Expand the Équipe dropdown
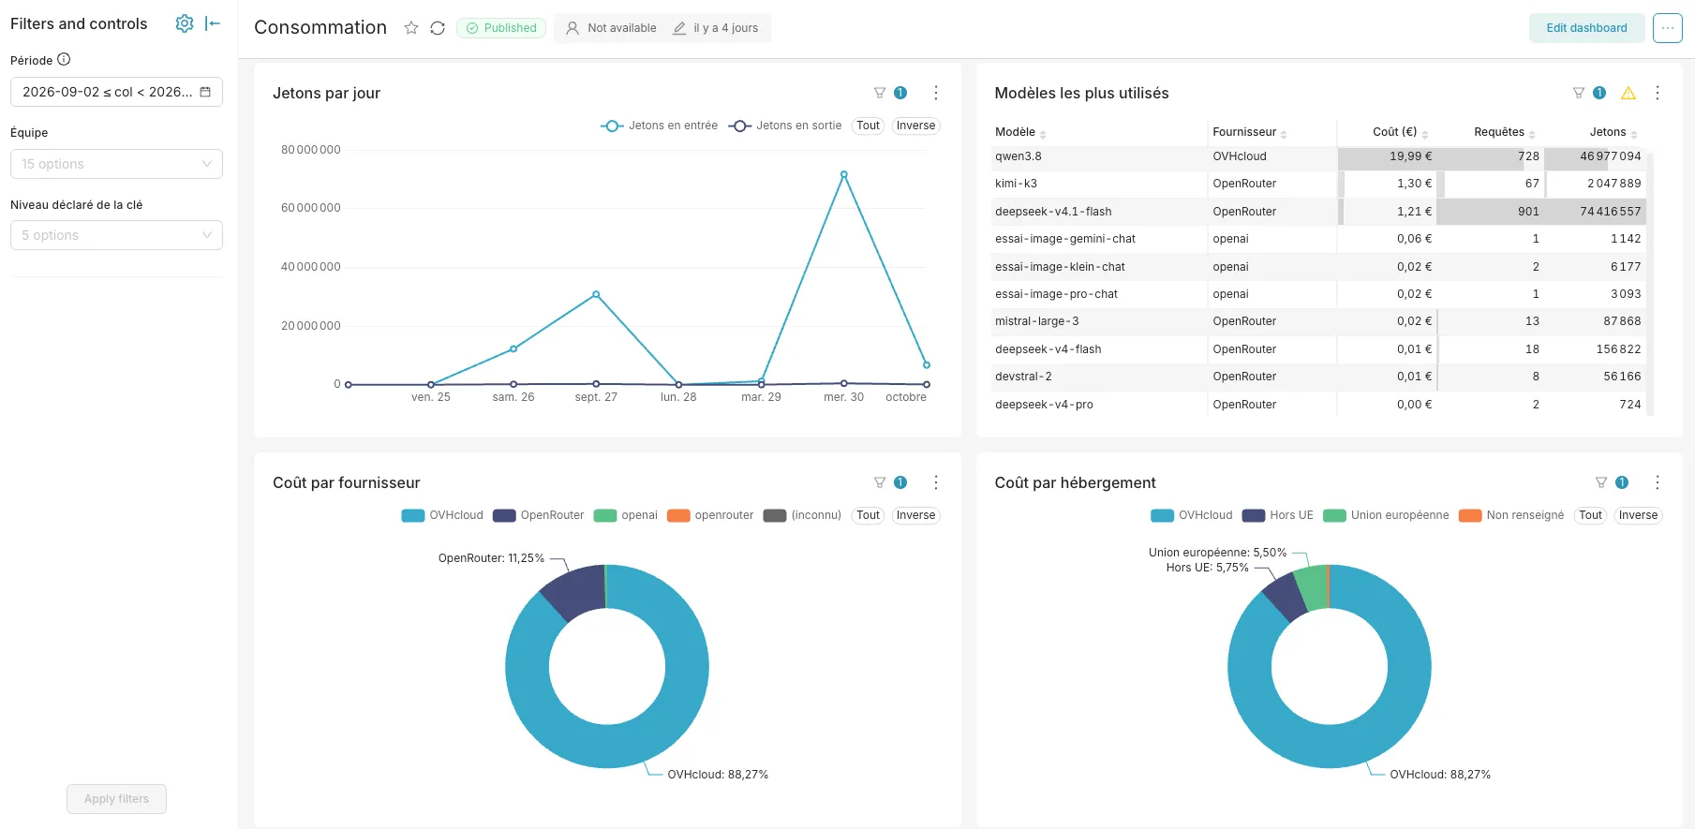Screen dimensions: 1695x829 [116, 164]
